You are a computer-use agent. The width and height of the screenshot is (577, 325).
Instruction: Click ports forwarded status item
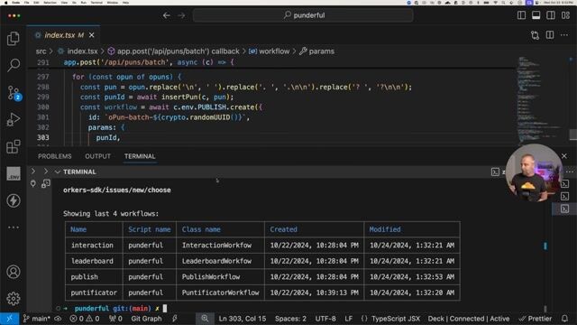coord(115,319)
